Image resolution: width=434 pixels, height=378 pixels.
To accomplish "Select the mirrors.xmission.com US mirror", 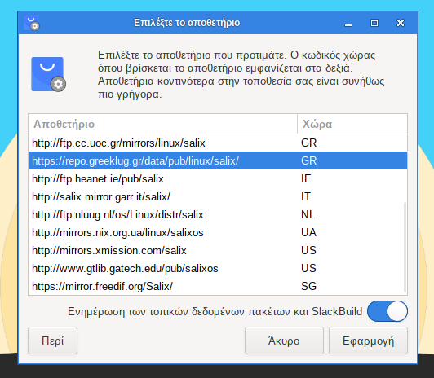I will coord(218,250).
